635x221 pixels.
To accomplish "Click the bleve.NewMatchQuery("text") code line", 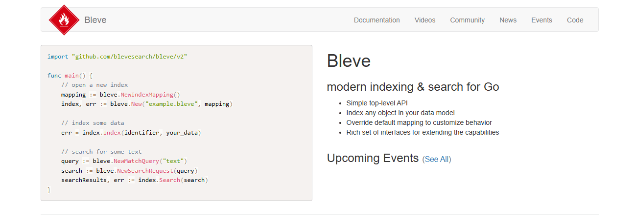I will click(x=124, y=161).
